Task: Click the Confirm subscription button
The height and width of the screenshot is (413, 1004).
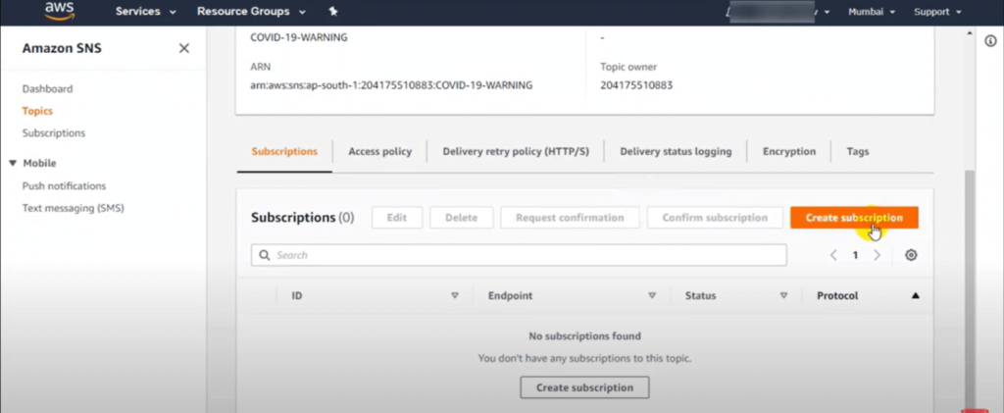Action: (715, 218)
